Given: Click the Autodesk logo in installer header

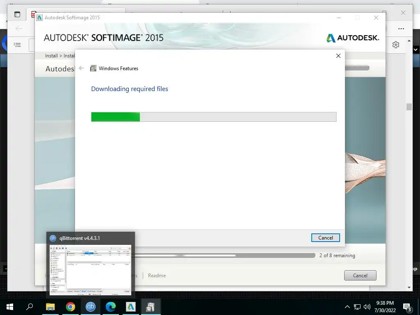Looking at the screenshot, I should pyautogui.click(x=353, y=38).
